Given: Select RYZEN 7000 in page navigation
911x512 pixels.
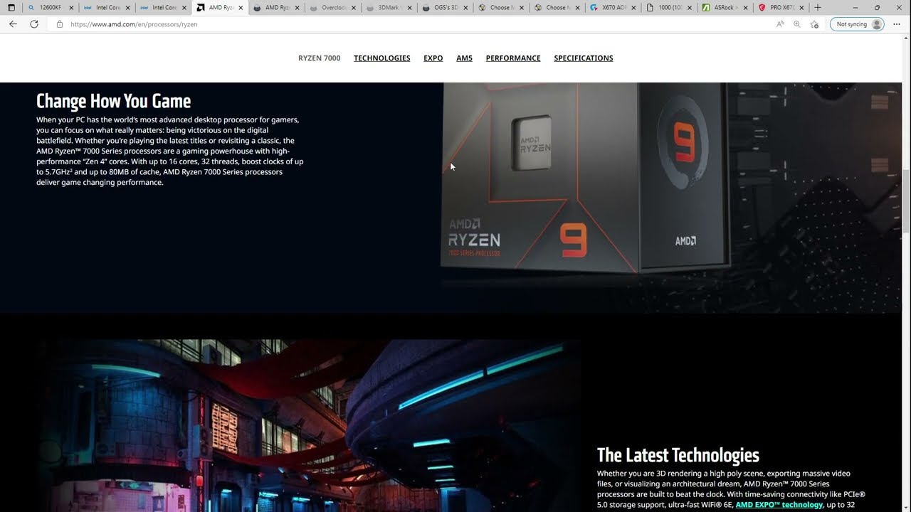Looking at the screenshot, I should pos(319,58).
